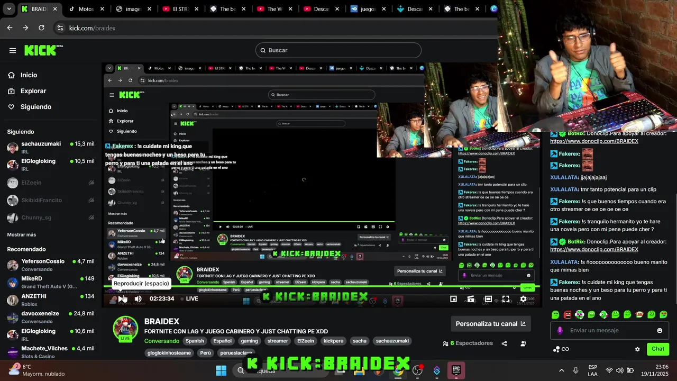
Task: Open davooxeneize recommended channel
Action: (x=50, y=317)
